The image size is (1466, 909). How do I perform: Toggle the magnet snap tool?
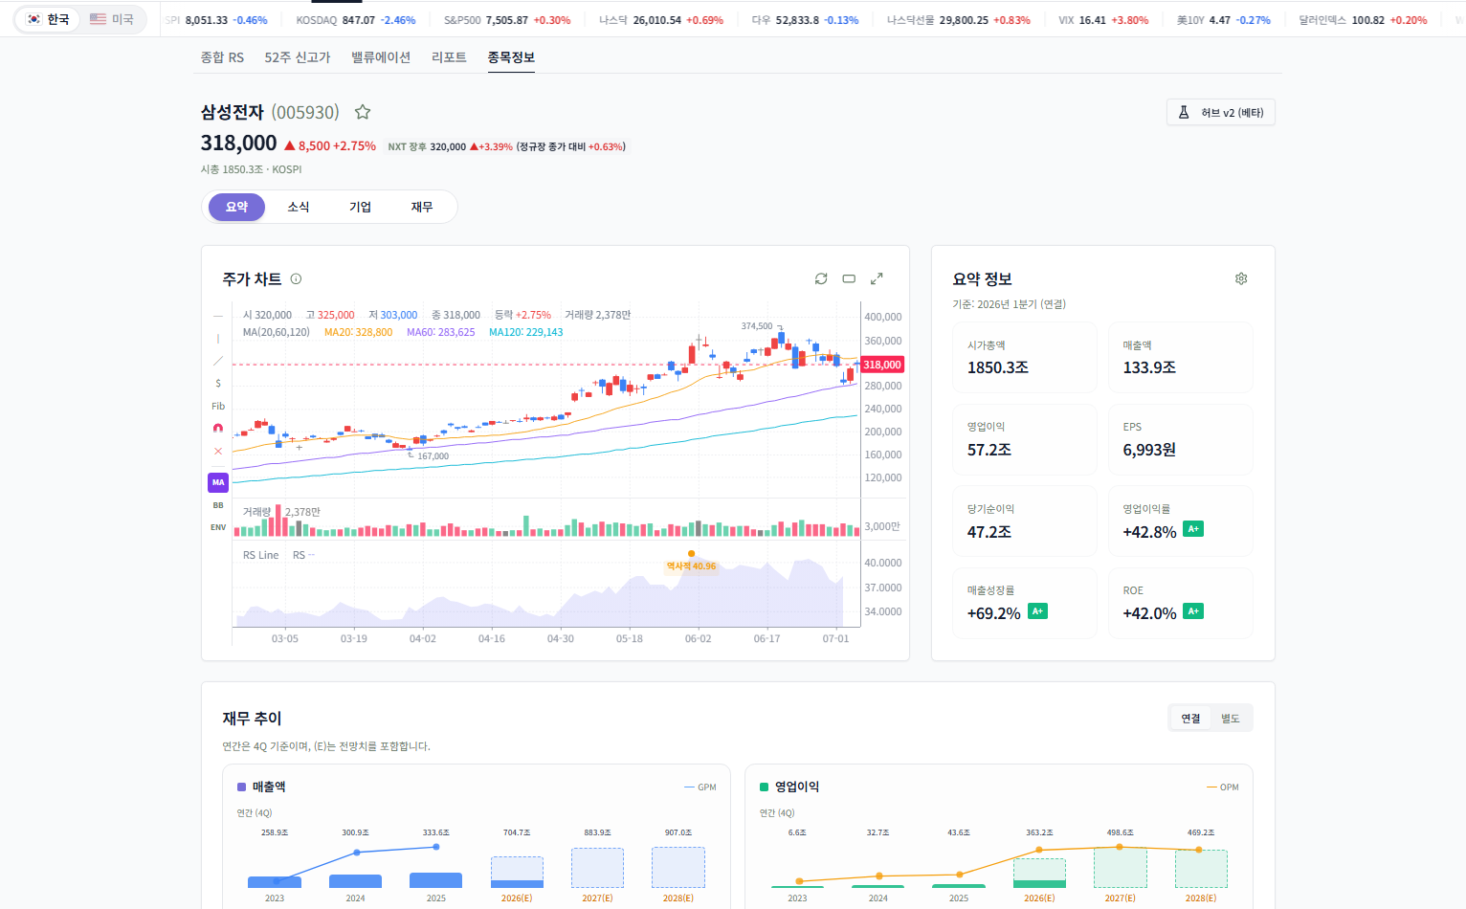tap(218, 429)
